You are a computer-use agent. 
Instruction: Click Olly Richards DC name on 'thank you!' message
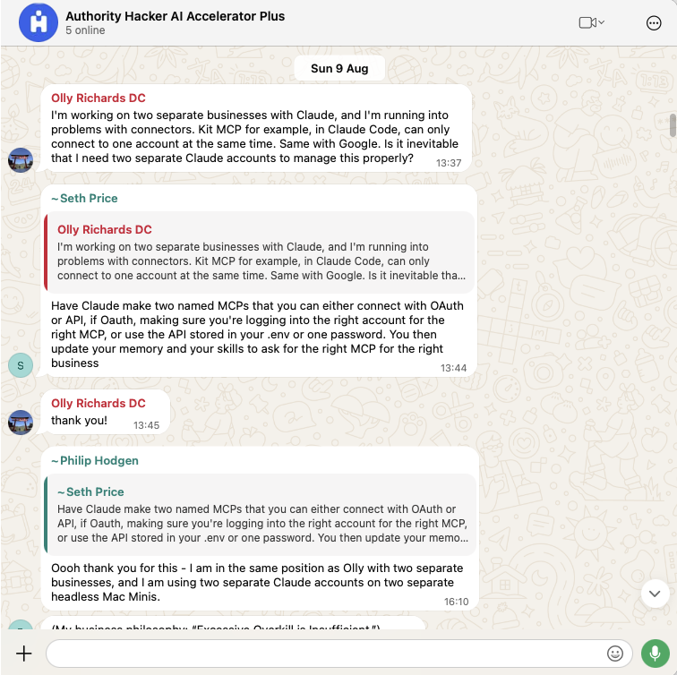click(98, 403)
